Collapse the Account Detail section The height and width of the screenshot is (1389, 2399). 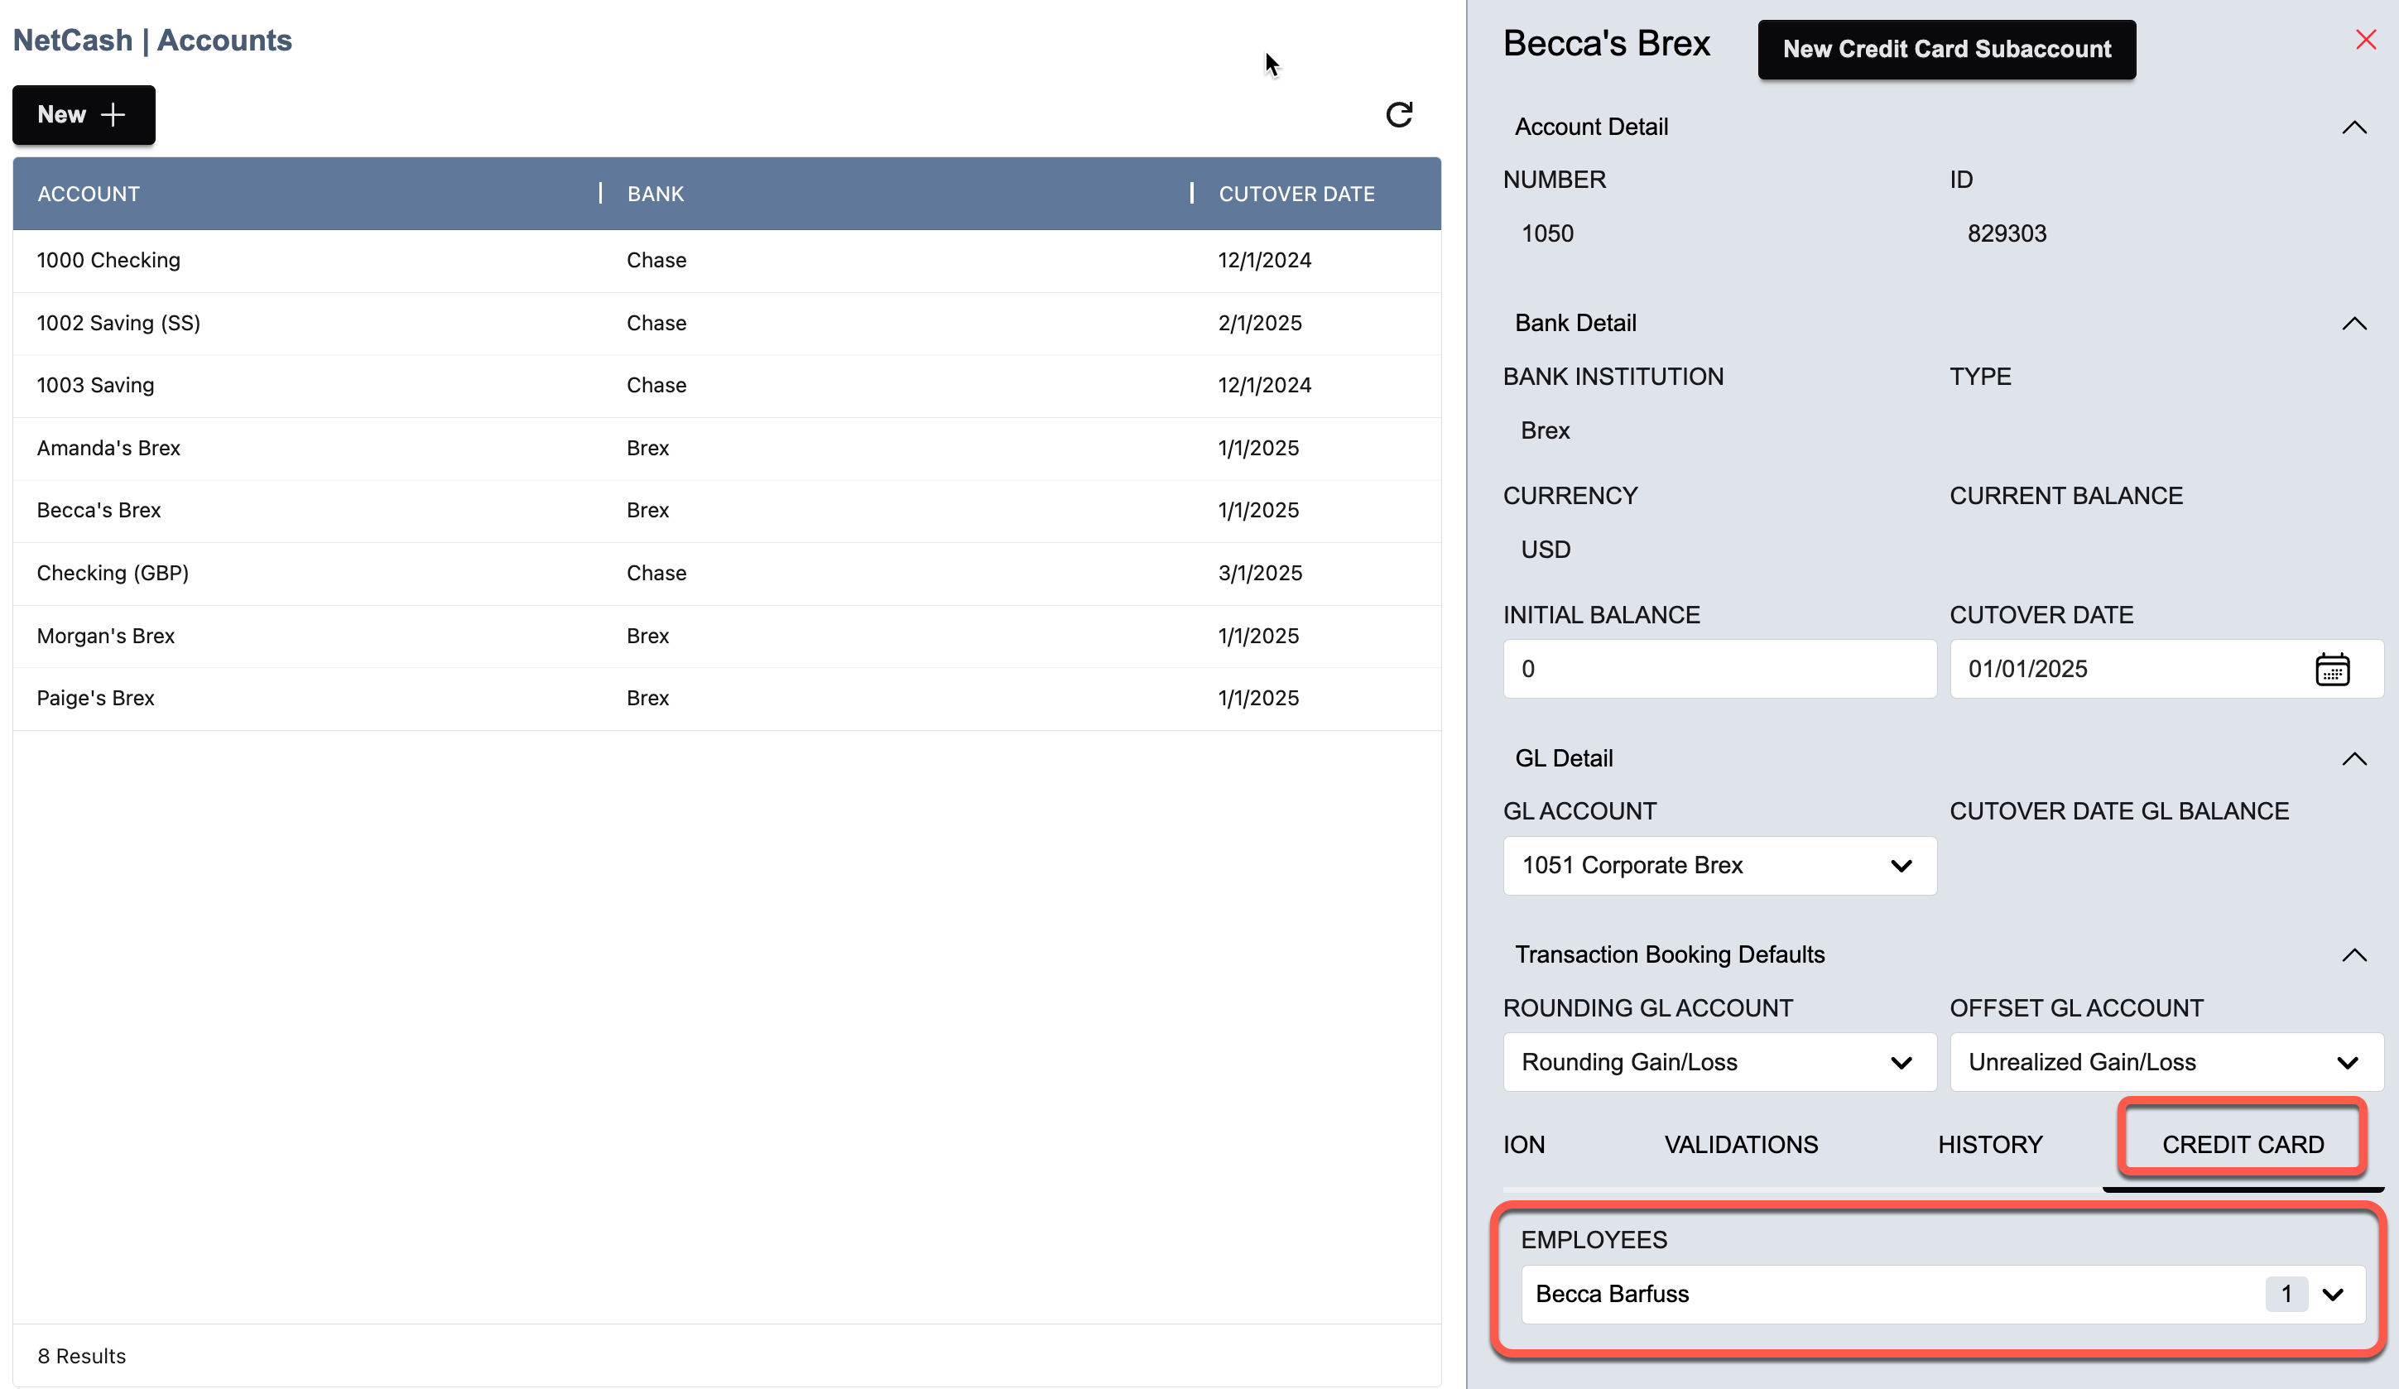point(2353,127)
